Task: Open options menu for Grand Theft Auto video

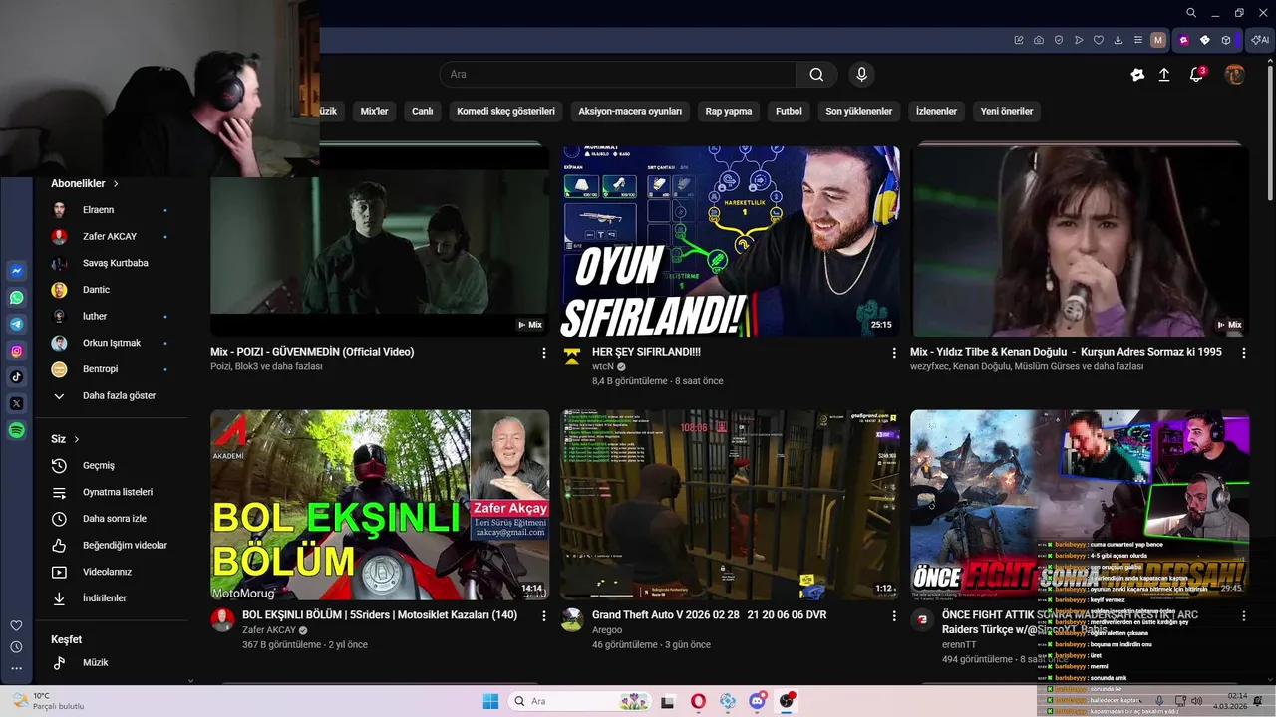Action: [894, 616]
